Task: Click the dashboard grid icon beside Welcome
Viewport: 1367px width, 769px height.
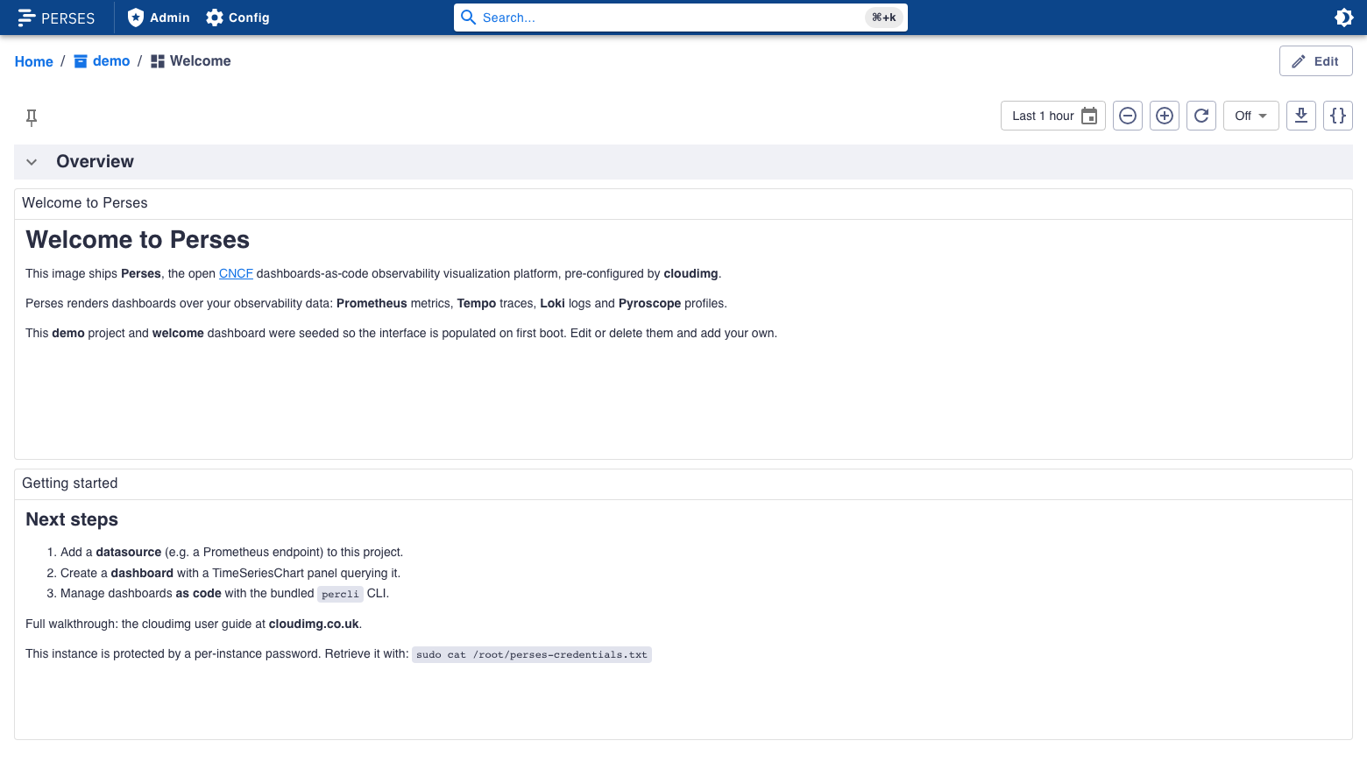Action: (158, 61)
